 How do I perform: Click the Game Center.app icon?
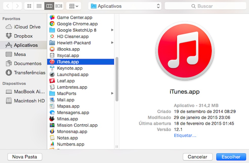pos(52,17)
